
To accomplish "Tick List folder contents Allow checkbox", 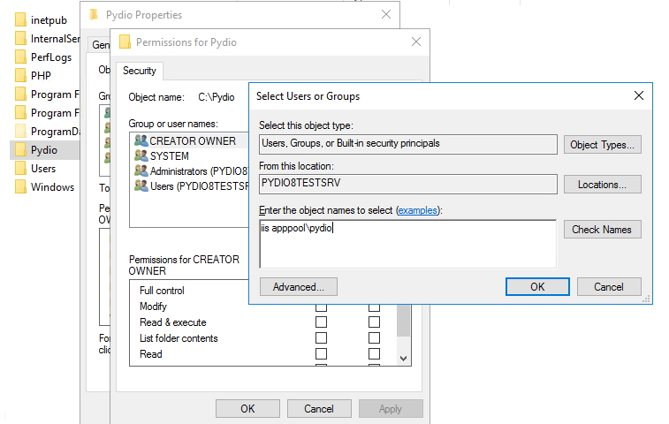I will tap(322, 337).
